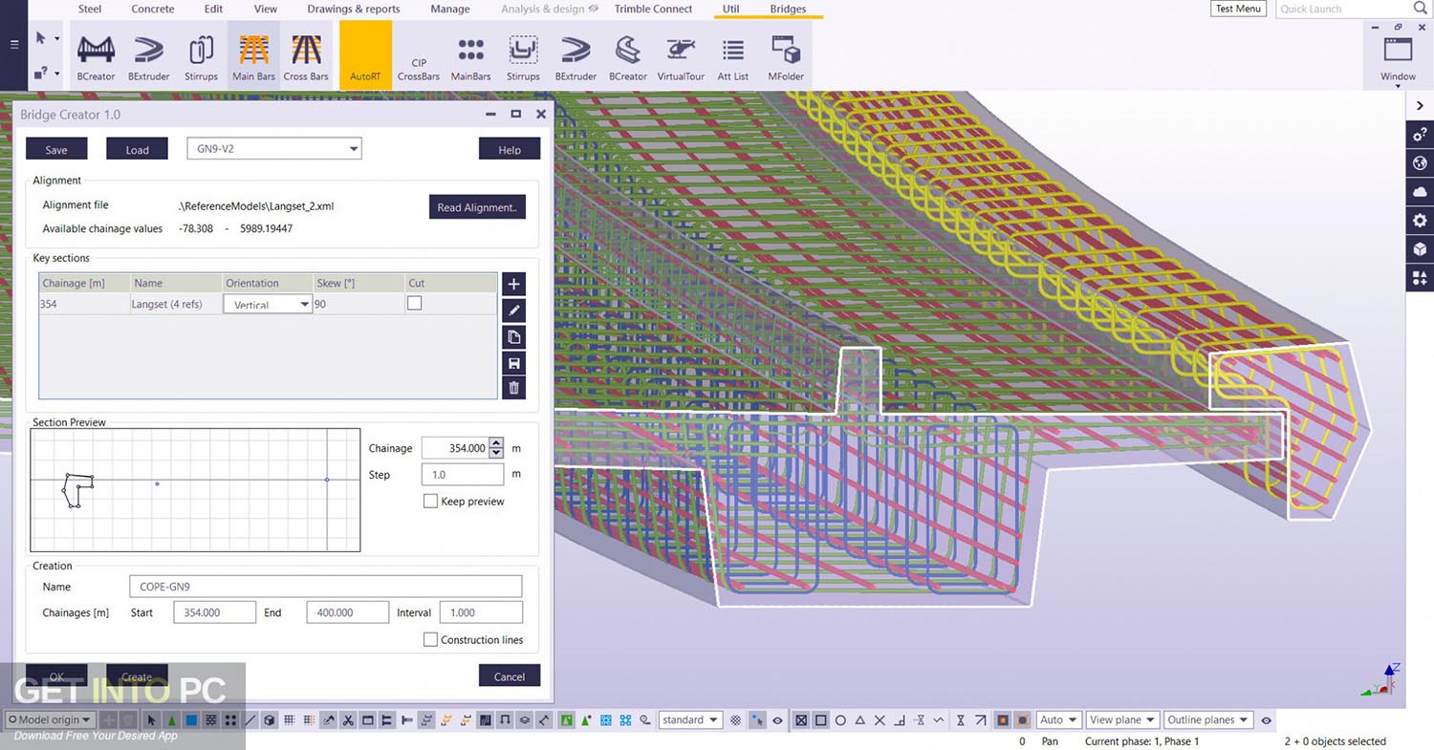Open the Concrete ribbon tab

153,9
